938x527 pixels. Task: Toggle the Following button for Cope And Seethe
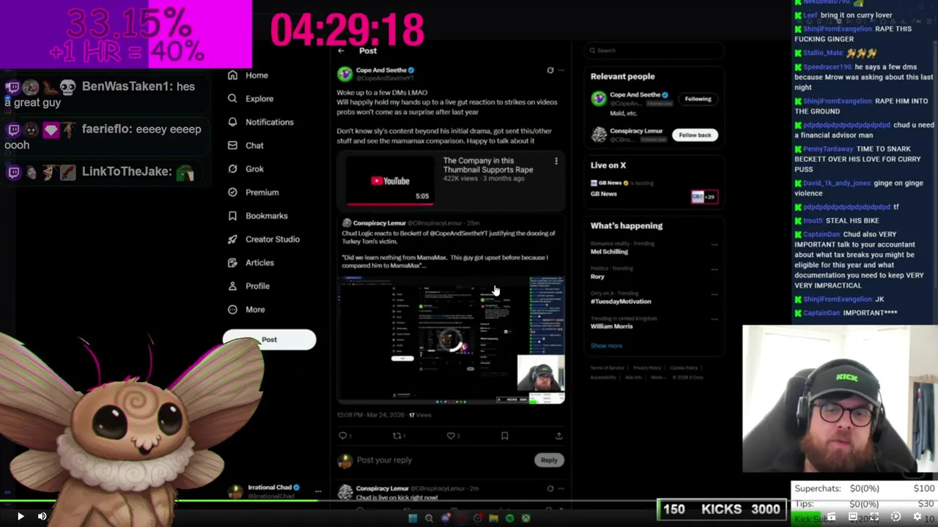point(698,99)
